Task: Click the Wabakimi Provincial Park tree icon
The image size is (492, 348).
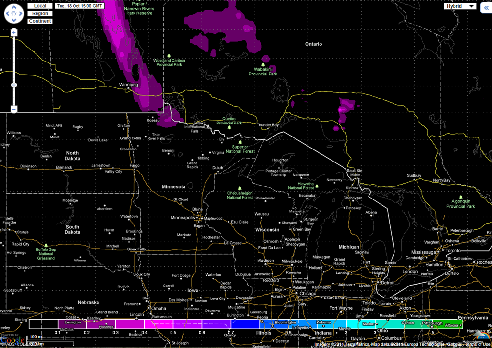Action: (x=263, y=64)
